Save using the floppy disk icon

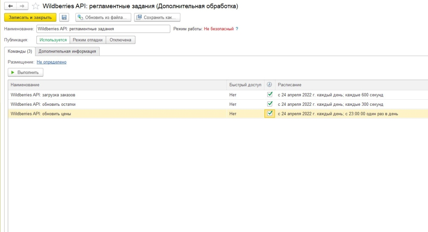pos(64,18)
